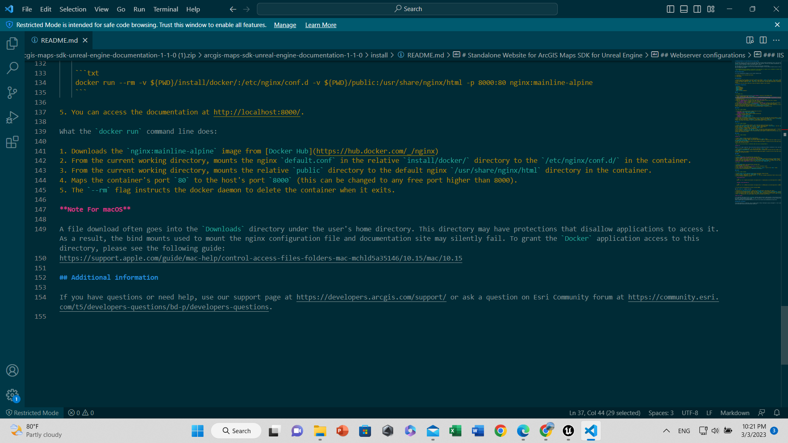Click the Learn More link in banner
788x443 pixels.
click(321, 25)
